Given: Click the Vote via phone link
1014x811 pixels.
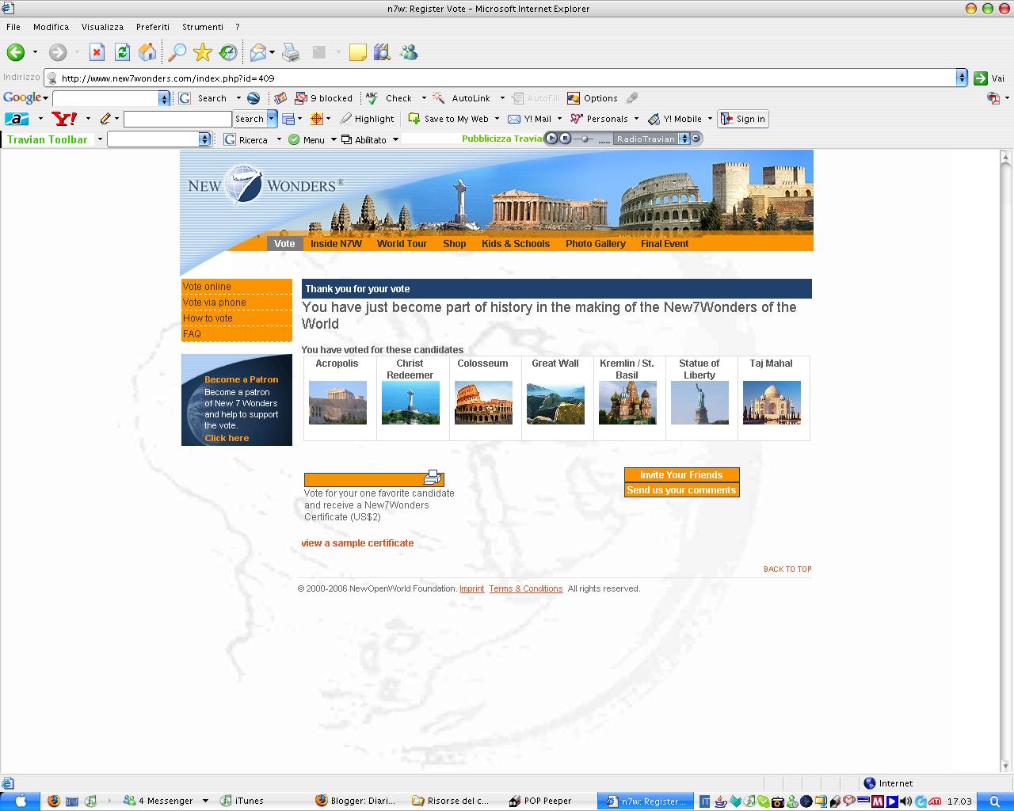Looking at the screenshot, I should (215, 303).
